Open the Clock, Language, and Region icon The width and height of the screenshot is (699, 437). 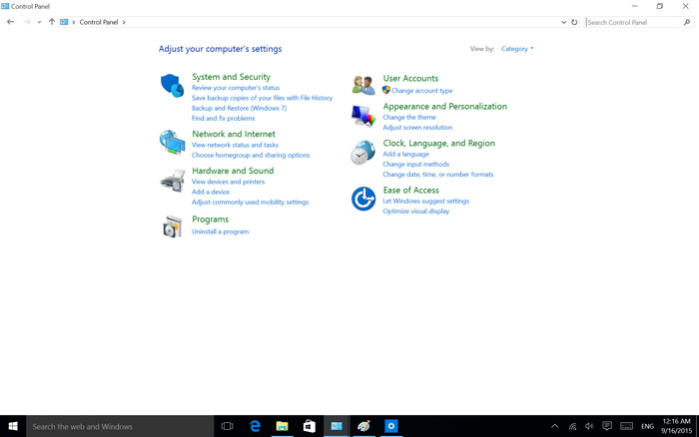(x=362, y=153)
